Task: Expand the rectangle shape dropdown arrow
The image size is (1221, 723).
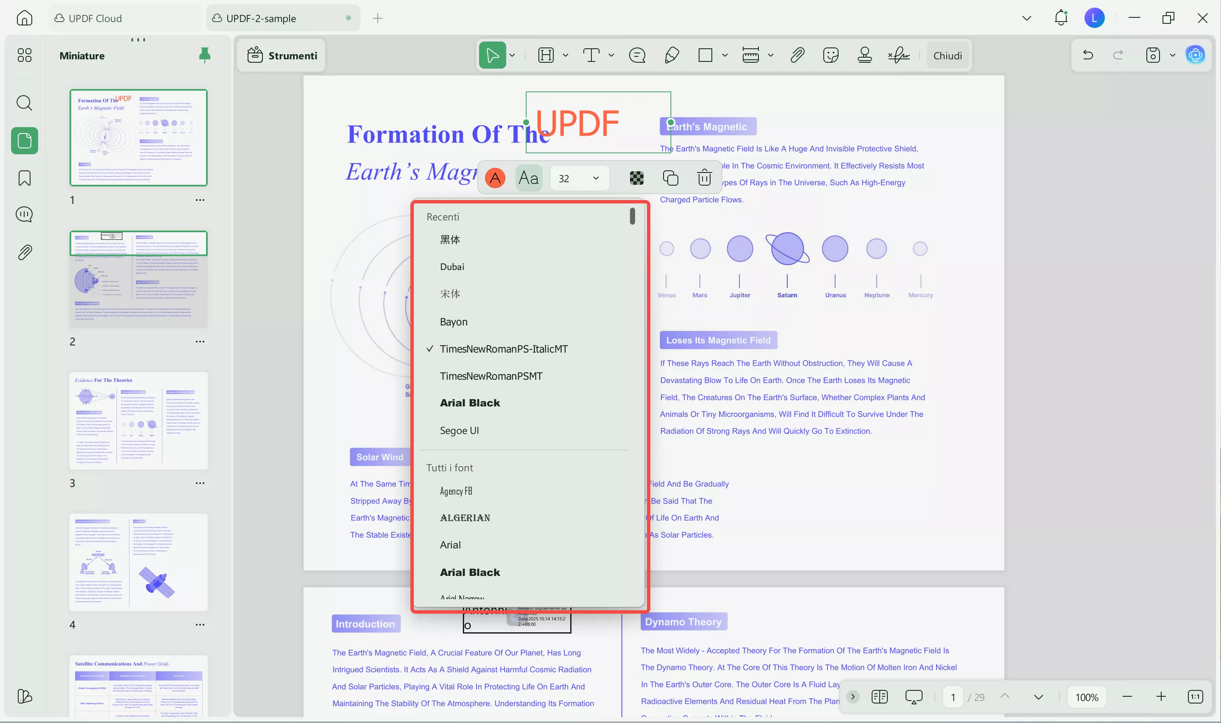Action: point(725,56)
